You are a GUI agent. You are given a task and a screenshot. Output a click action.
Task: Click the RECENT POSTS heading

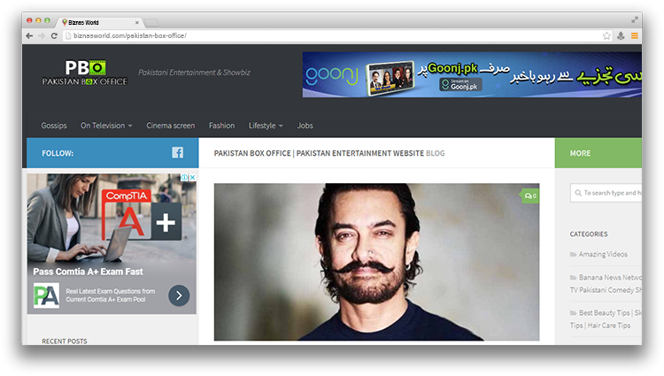click(65, 341)
